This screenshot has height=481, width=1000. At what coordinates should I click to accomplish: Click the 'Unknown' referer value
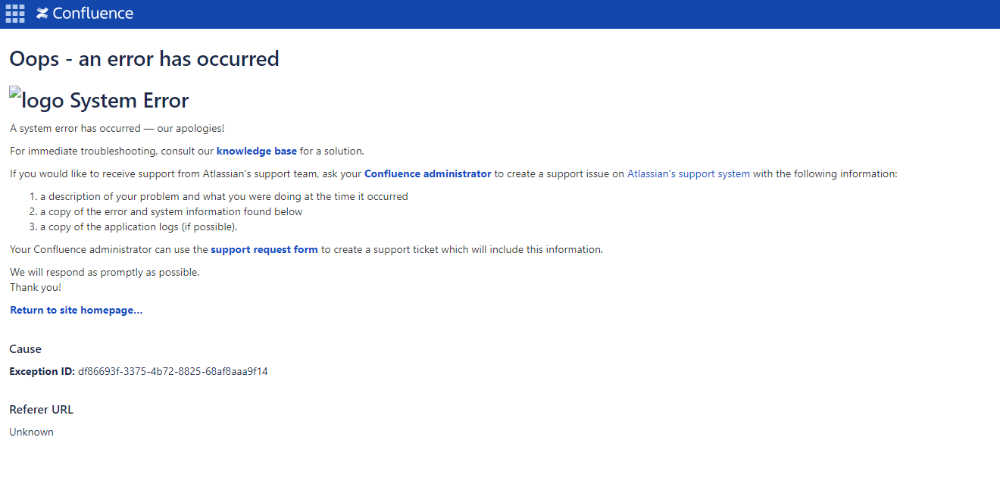coord(31,432)
